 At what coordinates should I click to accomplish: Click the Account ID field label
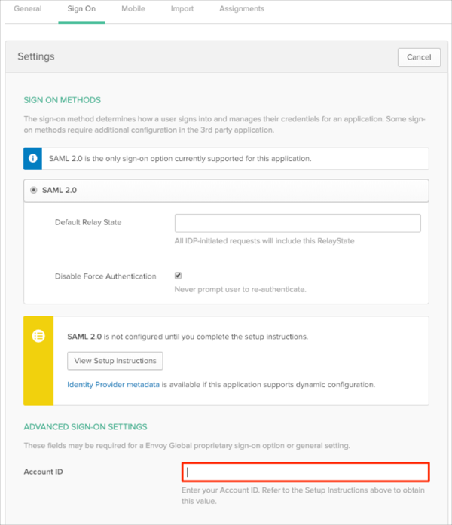(x=45, y=472)
